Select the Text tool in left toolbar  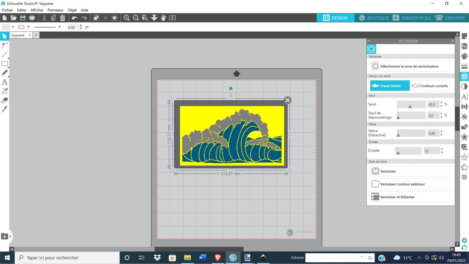coord(5,82)
